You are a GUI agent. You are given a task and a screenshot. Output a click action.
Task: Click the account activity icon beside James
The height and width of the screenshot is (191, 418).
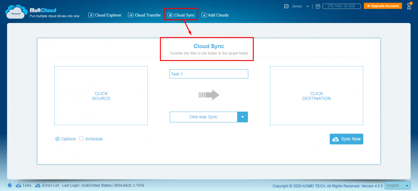(x=286, y=6)
